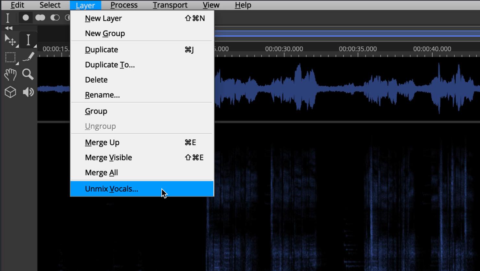The height and width of the screenshot is (271, 480).
Task: Select the Zoom magnifier tool
Action: (28, 75)
